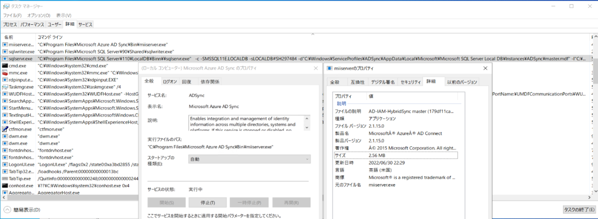Click the service description text box
The height and width of the screenshot is (219, 598).
(246, 123)
